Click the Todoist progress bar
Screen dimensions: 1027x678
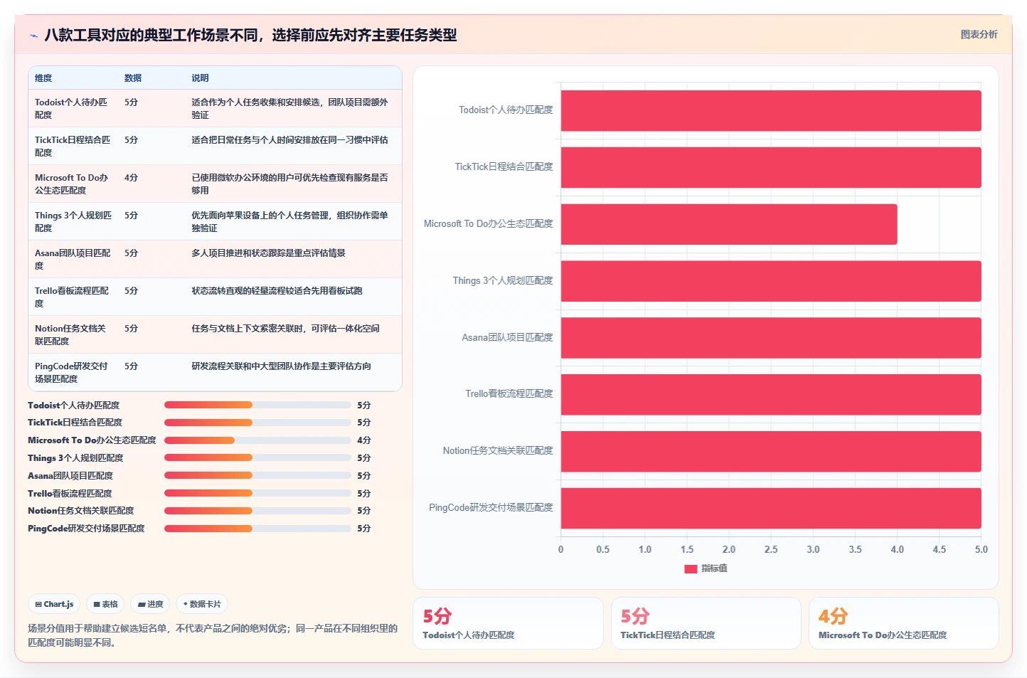pos(257,405)
